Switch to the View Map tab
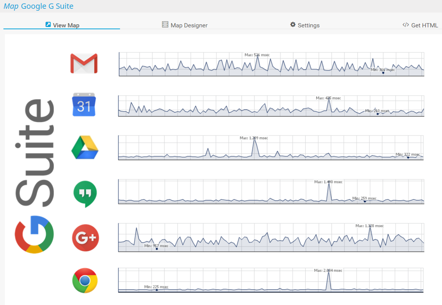This screenshot has height=305, width=442. [x=62, y=25]
